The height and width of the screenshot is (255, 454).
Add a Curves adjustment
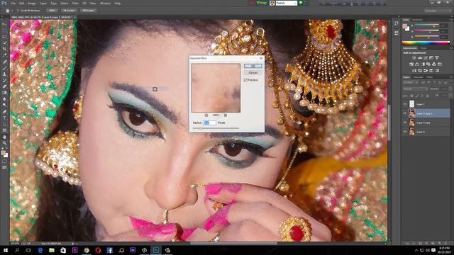[426, 58]
